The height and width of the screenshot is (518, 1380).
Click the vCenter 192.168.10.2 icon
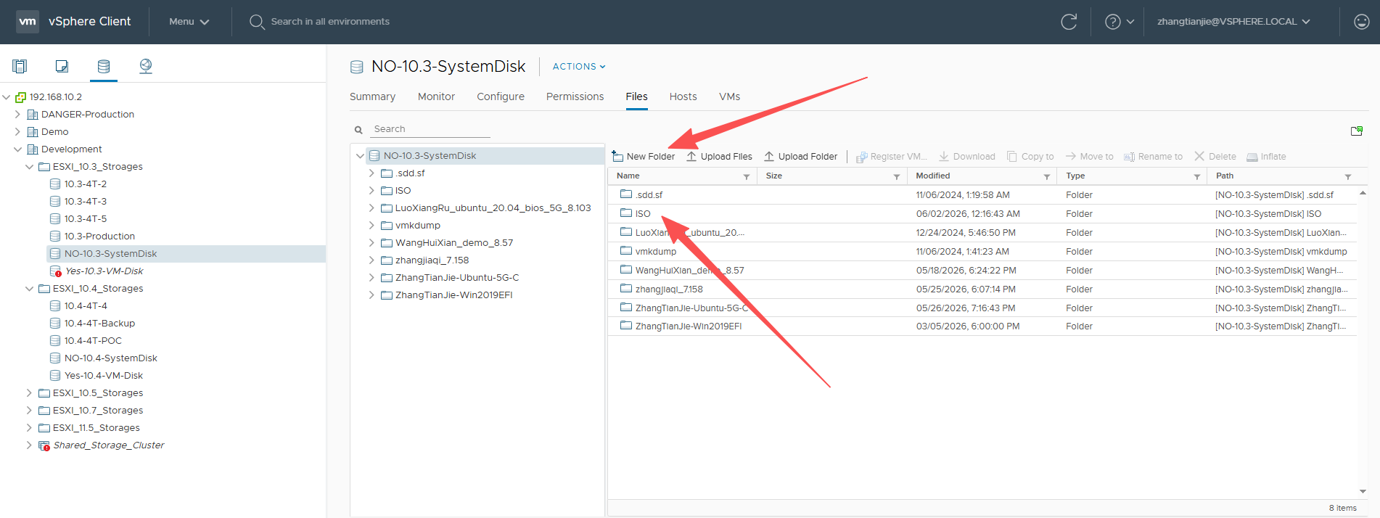pos(20,97)
